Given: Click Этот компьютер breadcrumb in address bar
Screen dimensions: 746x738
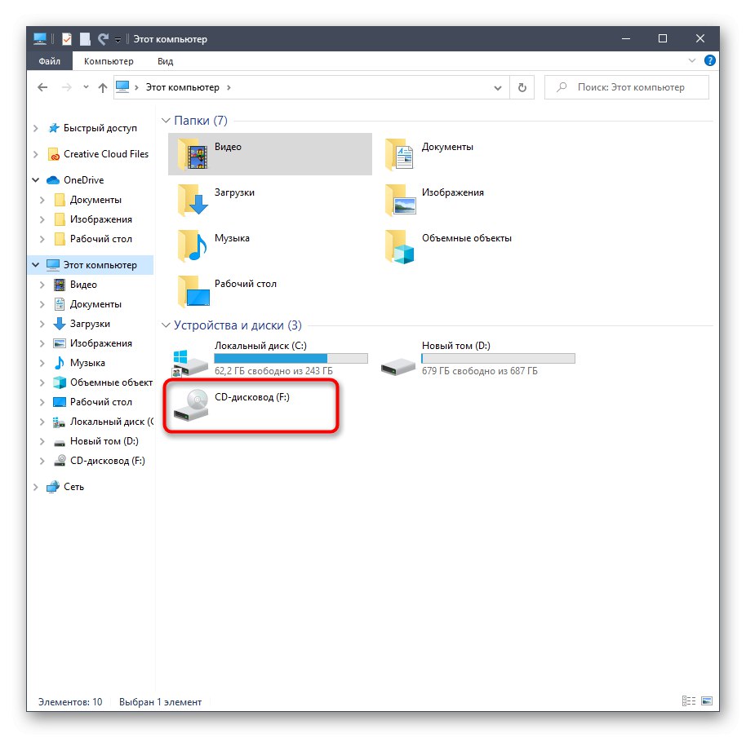Looking at the screenshot, I should click(x=182, y=87).
